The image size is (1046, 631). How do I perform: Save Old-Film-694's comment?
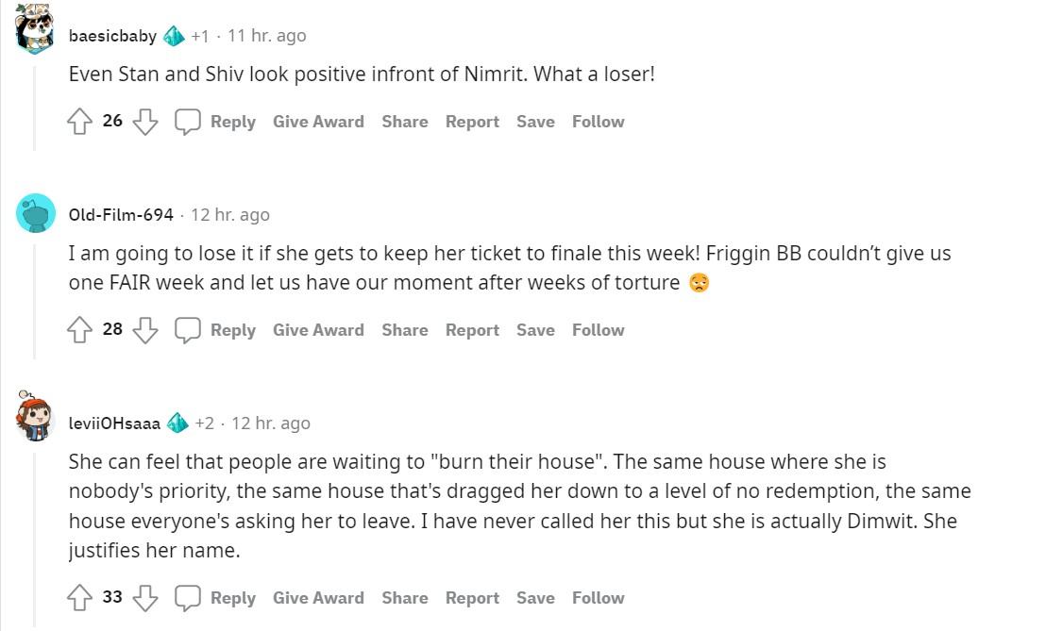[535, 330]
